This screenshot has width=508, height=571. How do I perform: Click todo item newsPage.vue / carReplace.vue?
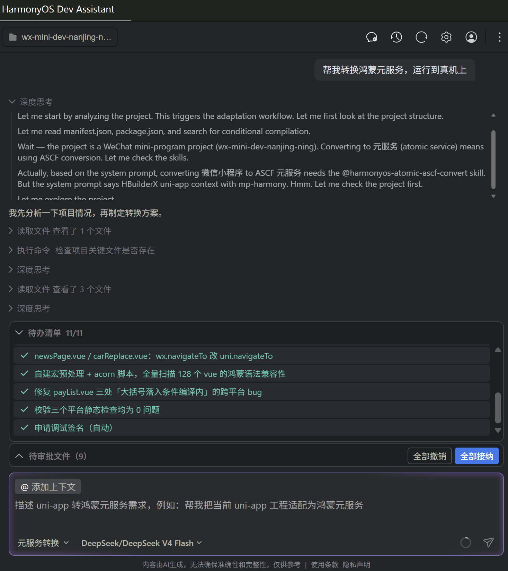(252, 356)
